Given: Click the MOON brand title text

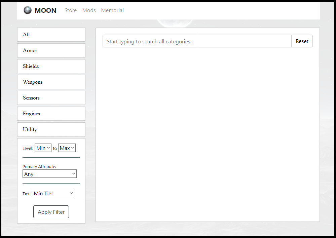Looking at the screenshot, I should (45, 10).
